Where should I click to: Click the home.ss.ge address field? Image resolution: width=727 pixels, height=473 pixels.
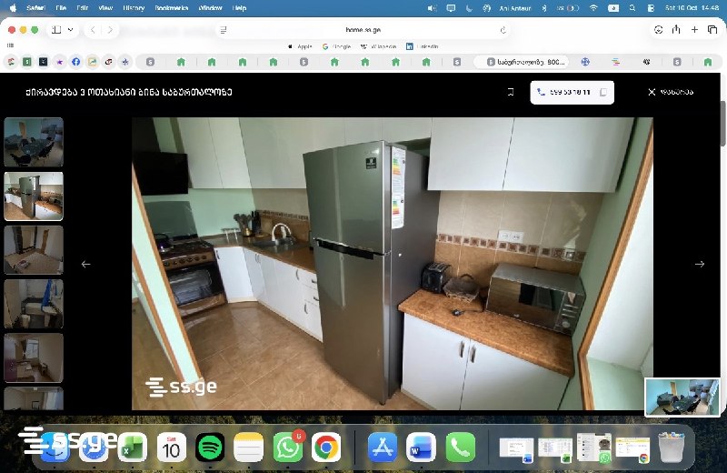pyautogui.click(x=363, y=30)
